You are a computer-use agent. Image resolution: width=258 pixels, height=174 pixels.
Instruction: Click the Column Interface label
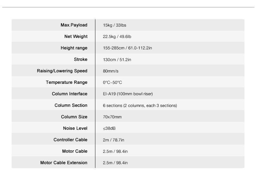pyautogui.click(x=69, y=94)
